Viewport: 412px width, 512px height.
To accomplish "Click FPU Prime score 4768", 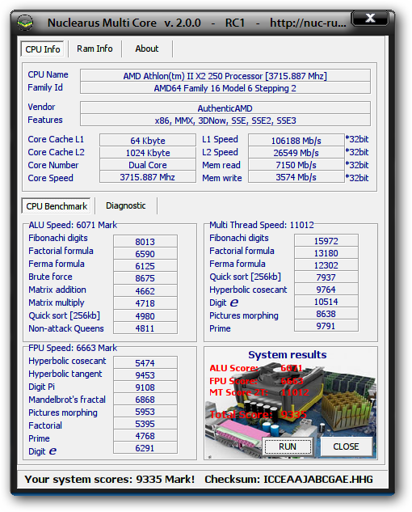I will (145, 436).
